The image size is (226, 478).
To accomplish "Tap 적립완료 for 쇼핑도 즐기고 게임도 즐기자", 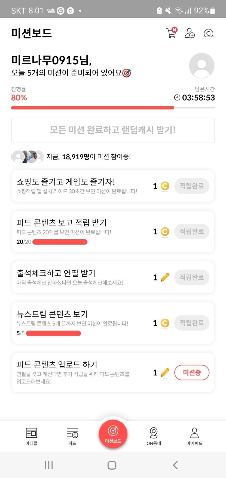I will click(192, 186).
